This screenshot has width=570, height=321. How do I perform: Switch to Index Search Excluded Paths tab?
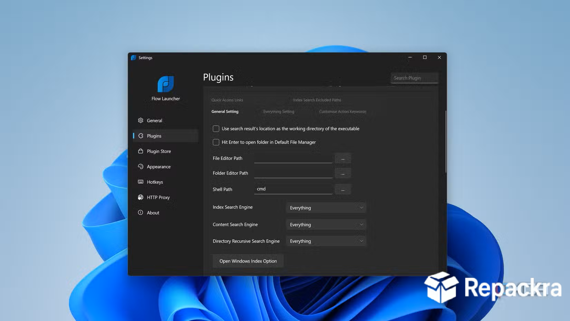317,100
